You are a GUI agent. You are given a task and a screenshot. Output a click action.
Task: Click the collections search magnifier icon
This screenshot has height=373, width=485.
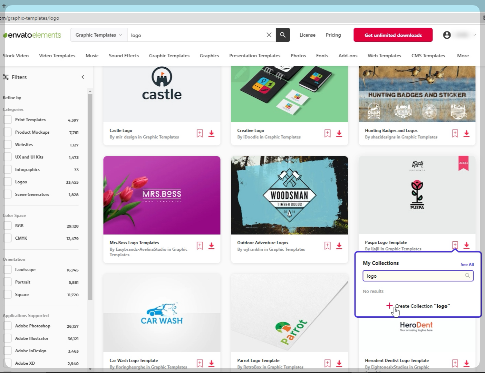tap(467, 276)
